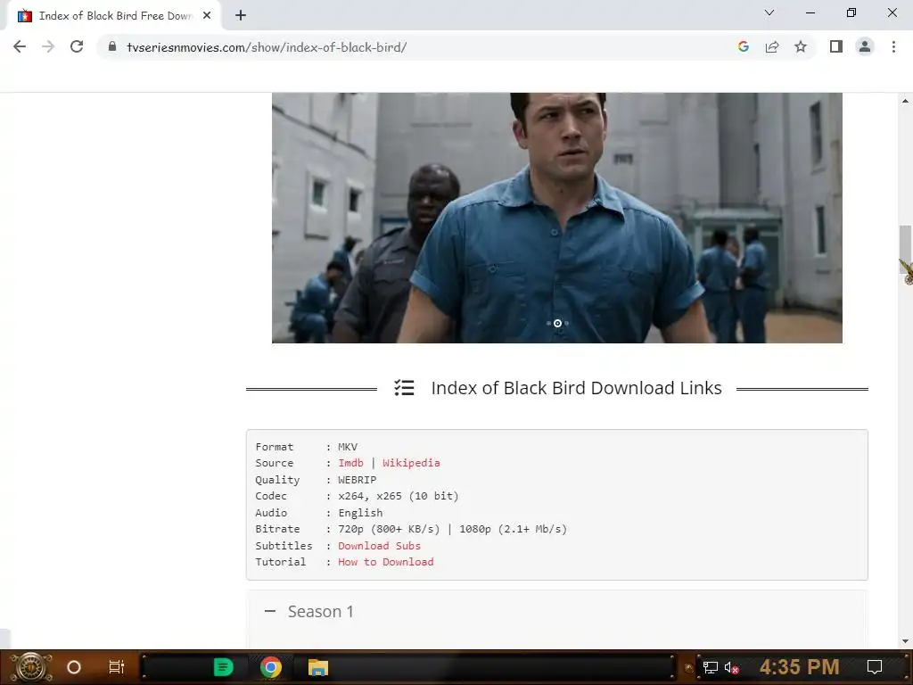Open the Start menu clock-style button
Screen dimensions: 913x685
pos(31,667)
